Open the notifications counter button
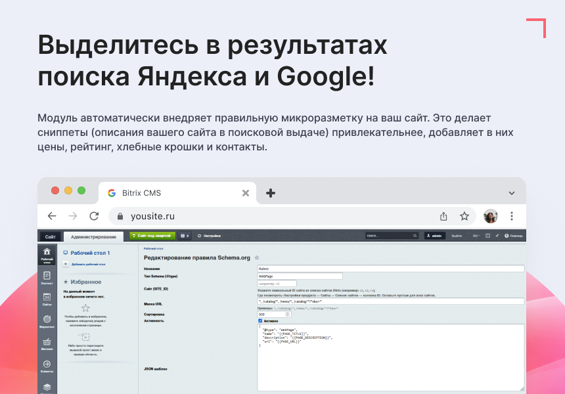This screenshot has height=394, width=565. click(185, 236)
